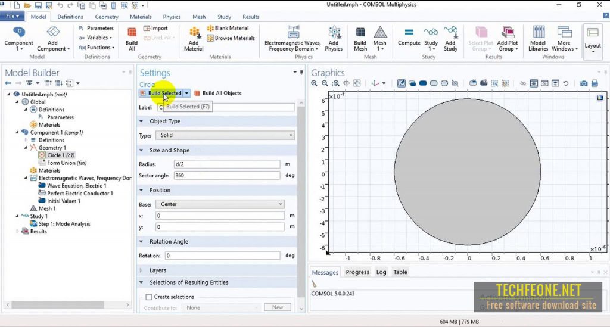
Task: Switch to the Results ribbon tab
Action: tap(251, 17)
